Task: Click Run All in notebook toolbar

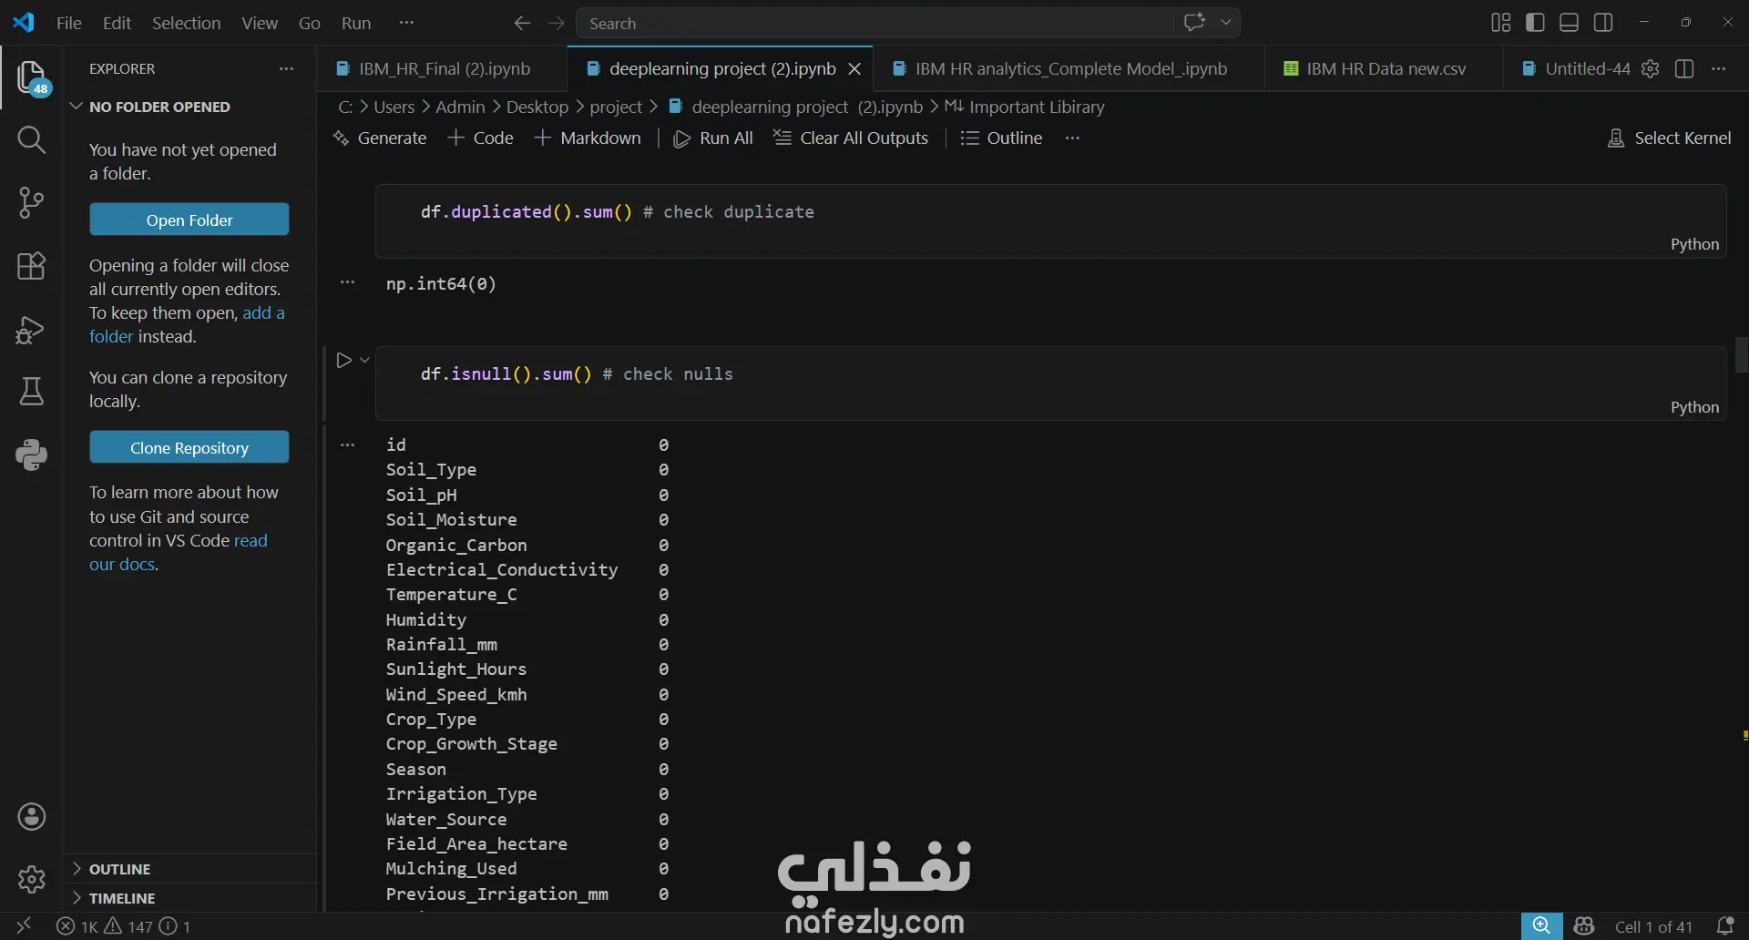Action: 713,138
